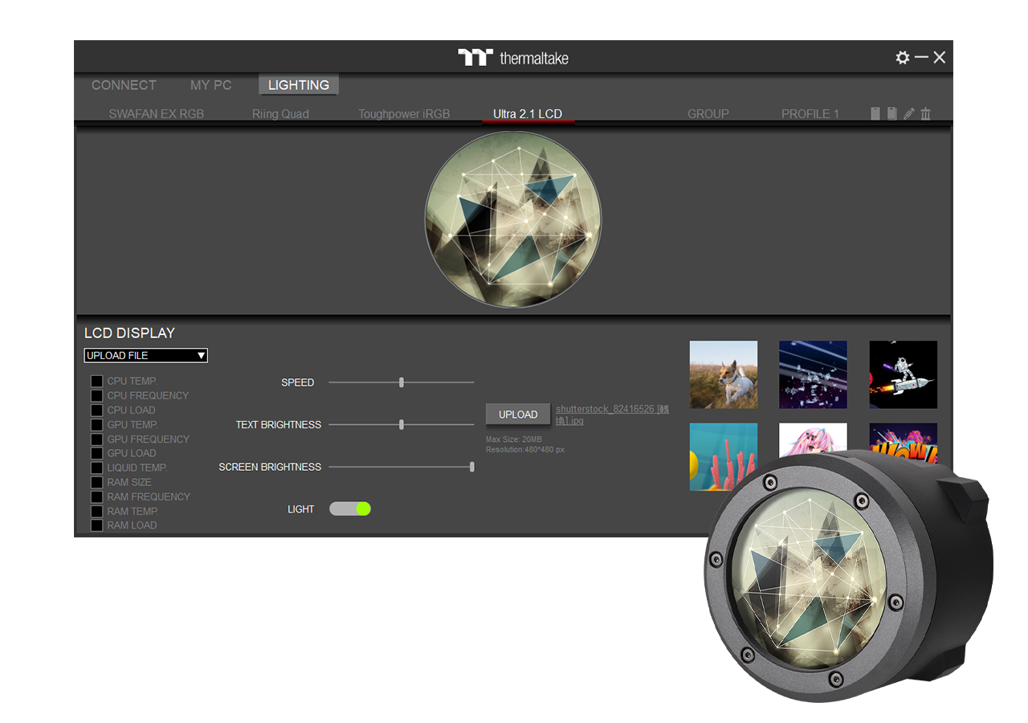Click the copy profile icon

click(x=891, y=114)
